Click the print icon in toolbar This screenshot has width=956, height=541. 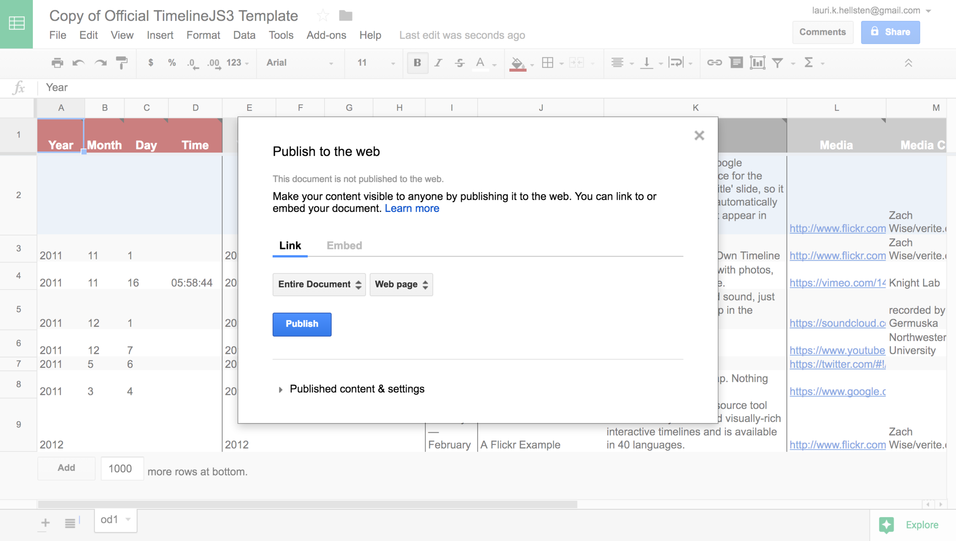coord(57,63)
